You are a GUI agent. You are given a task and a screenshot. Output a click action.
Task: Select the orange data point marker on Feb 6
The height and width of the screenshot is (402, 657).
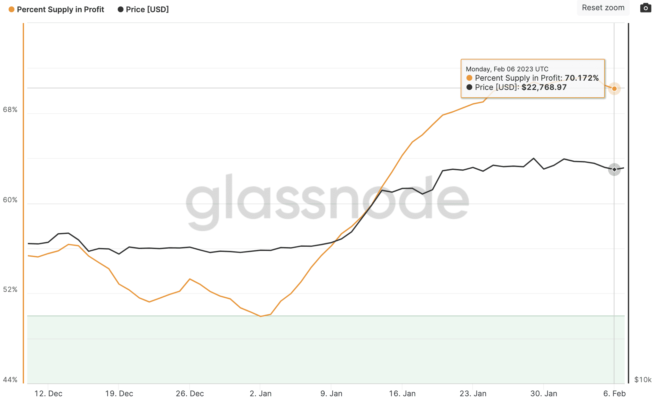pos(614,89)
